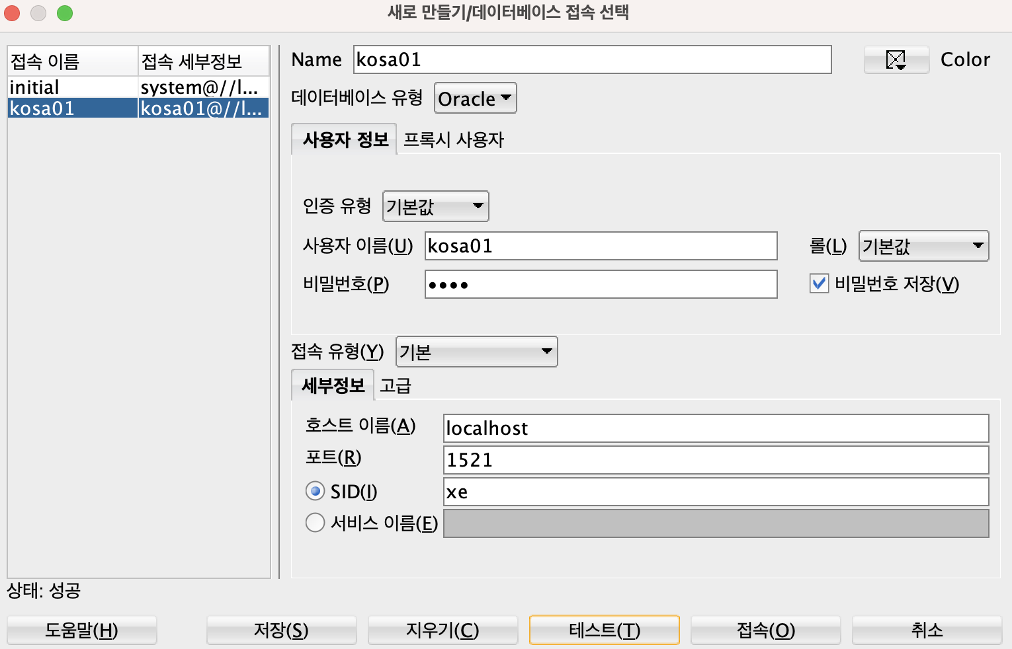Click the 접속 이름 column header
The image size is (1012, 649).
[x=73, y=61]
